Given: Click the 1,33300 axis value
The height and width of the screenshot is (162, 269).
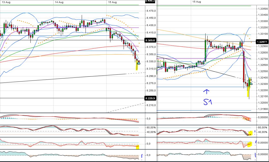Looking at the screenshot, I should (x=263, y=21).
